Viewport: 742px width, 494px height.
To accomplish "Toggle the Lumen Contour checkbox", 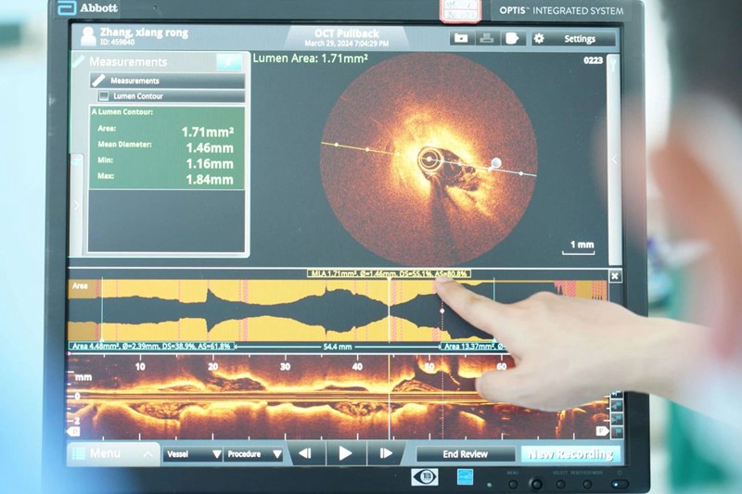I will tap(104, 95).
